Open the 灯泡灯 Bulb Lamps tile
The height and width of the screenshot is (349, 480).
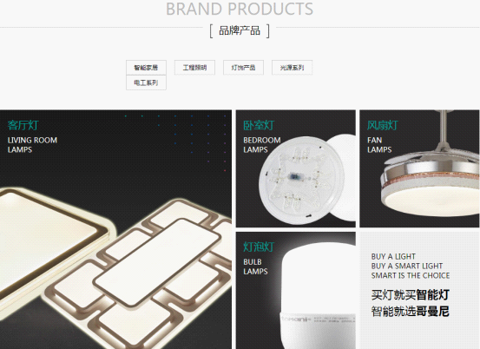[296, 290]
